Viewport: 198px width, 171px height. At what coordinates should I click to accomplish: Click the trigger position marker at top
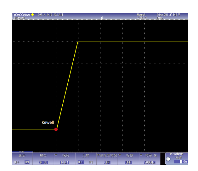102,18
